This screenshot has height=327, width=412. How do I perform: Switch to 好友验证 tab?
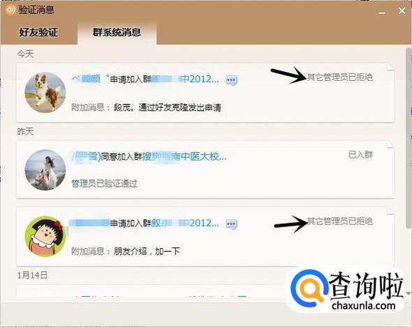(38, 32)
